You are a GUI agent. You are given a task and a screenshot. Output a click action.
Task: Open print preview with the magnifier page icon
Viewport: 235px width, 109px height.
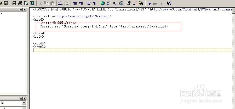(x=26, y=3)
